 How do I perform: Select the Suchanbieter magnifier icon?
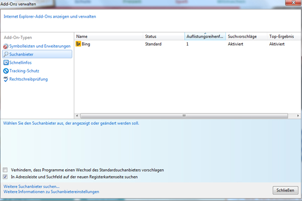click(6, 54)
